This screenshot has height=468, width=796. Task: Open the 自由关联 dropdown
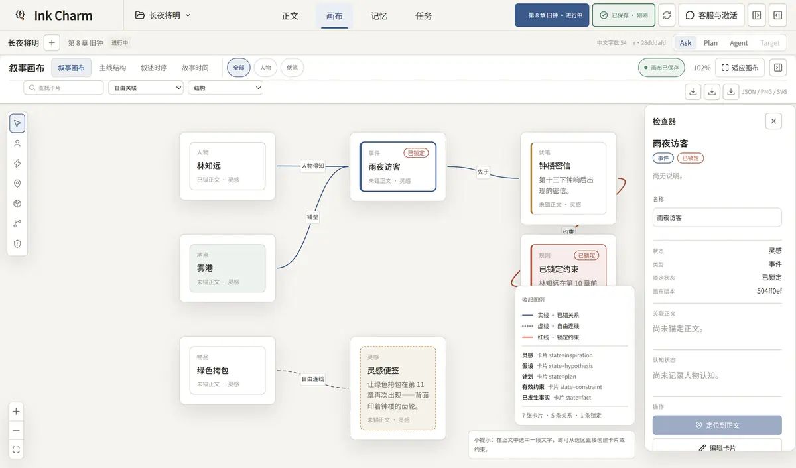tap(146, 88)
